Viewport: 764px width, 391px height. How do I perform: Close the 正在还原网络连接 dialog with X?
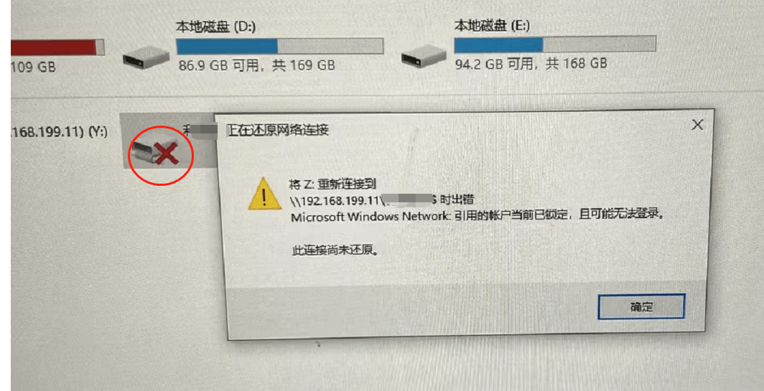pos(697,125)
